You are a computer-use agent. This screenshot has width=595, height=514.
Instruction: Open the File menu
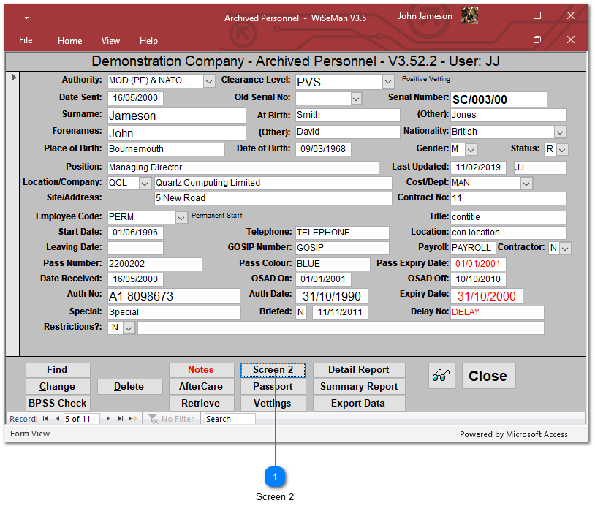tap(26, 41)
